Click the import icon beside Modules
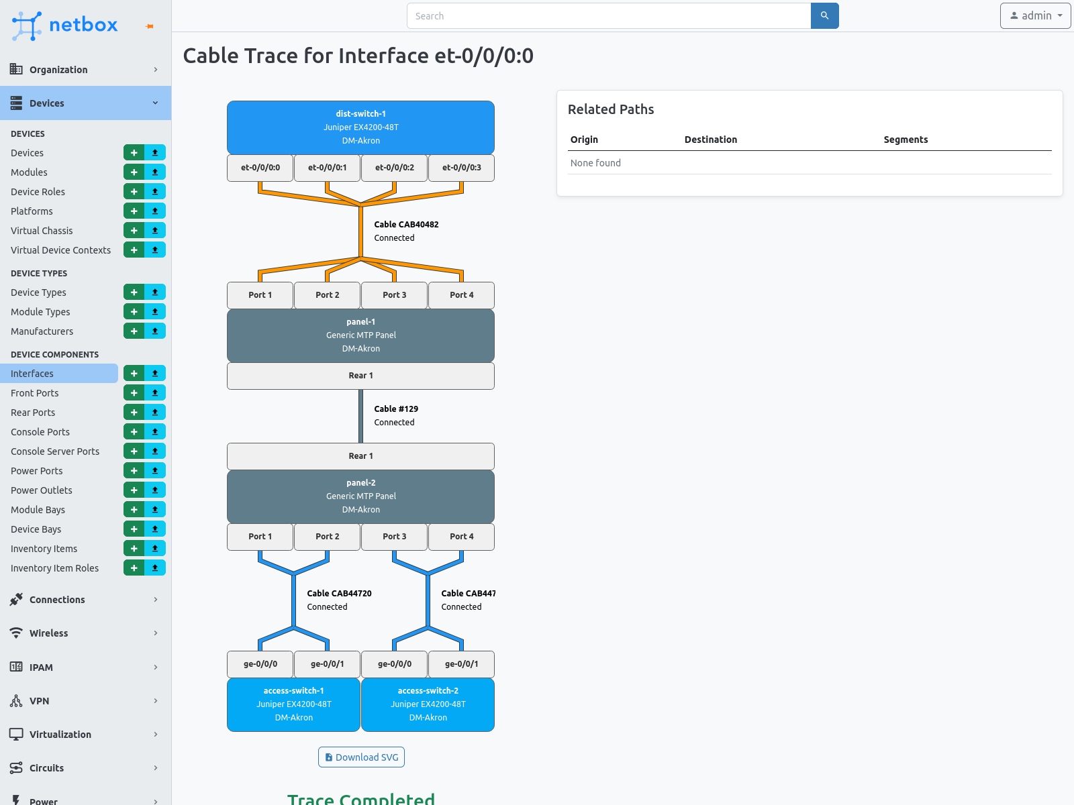The height and width of the screenshot is (805, 1074). (154, 172)
